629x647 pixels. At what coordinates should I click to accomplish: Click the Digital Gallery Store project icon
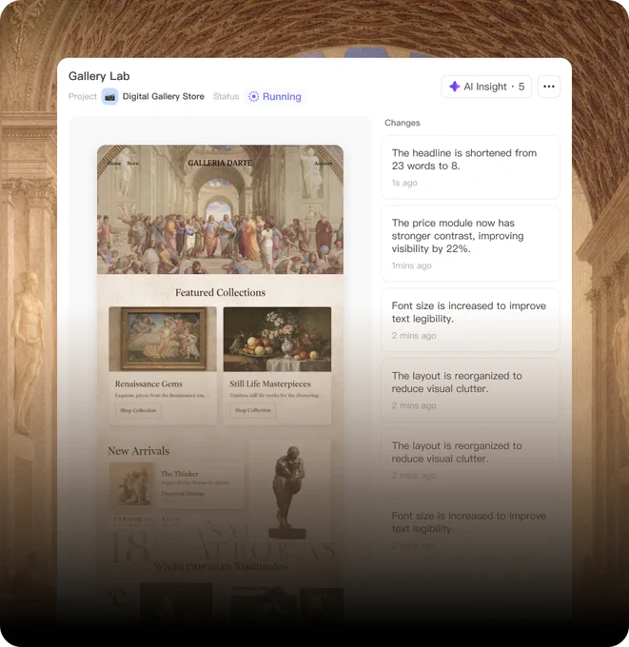point(109,96)
